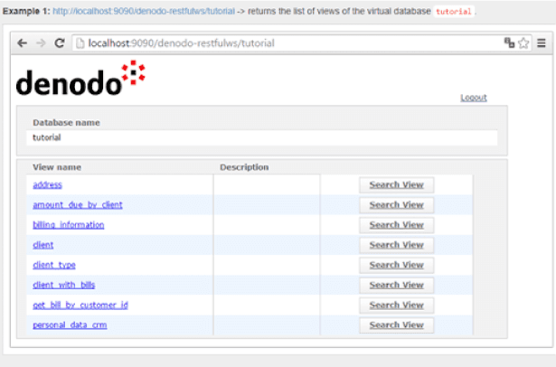Click Search View for client_with_bills
The height and width of the screenshot is (367, 556).
(397, 285)
